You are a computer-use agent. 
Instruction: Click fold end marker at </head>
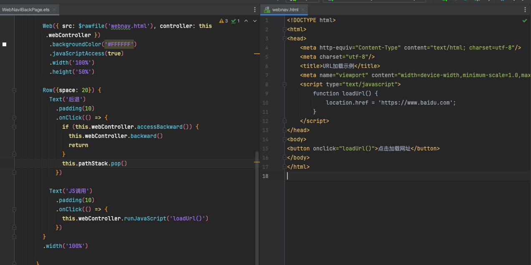[x=284, y=130]
